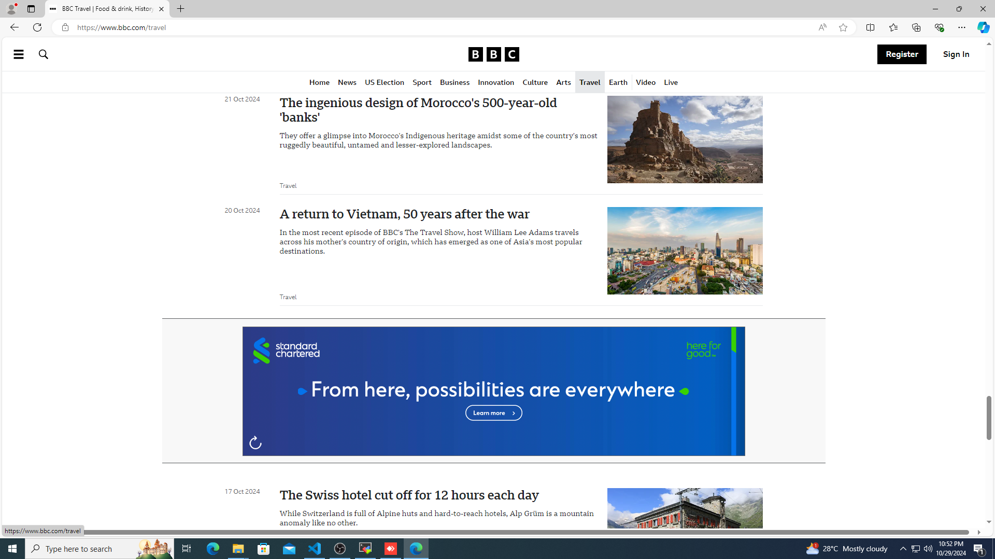The width and height of the screenshot is (995, 559).
Task: Open Read aloud in address bar
Action: pyautogui.click(x=822, y=27)
